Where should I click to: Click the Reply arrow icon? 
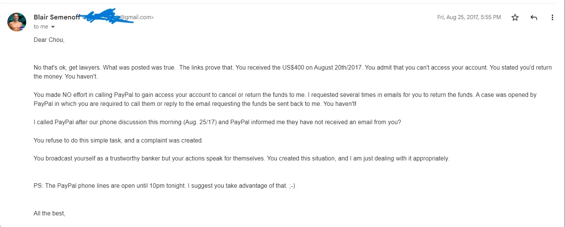point(534,18)
